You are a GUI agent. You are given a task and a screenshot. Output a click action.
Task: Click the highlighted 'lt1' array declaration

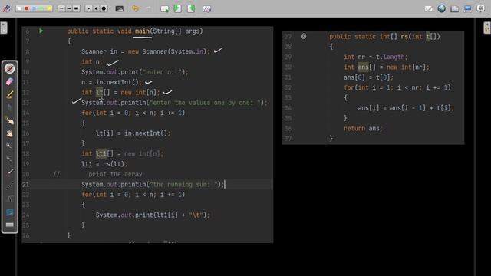click(x=101, y=153)
